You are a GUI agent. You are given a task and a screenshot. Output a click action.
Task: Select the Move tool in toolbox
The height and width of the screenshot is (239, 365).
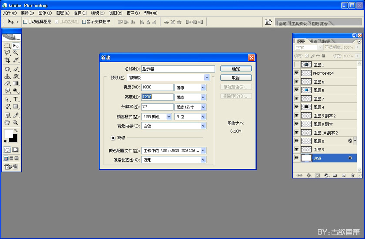16,46
